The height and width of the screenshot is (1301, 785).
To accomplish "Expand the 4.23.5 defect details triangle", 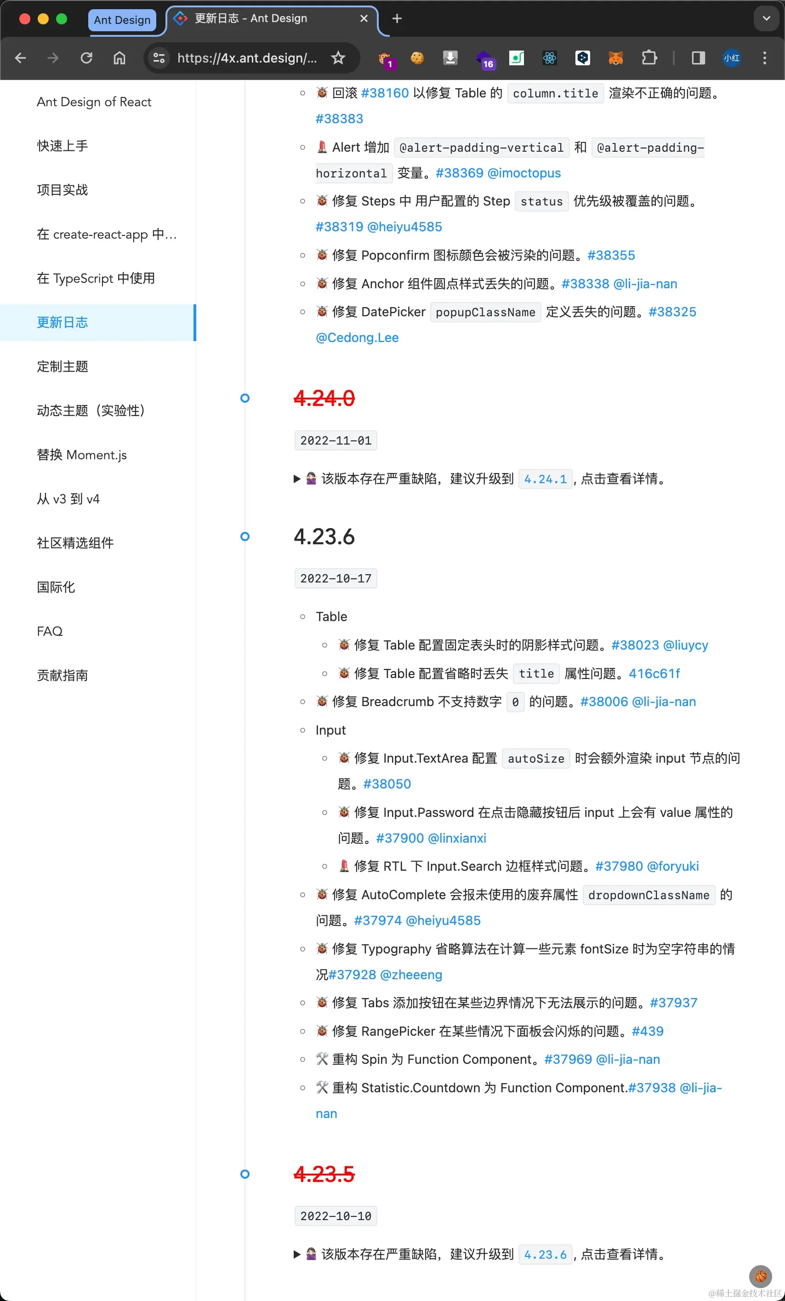I will pos(297,1255).
